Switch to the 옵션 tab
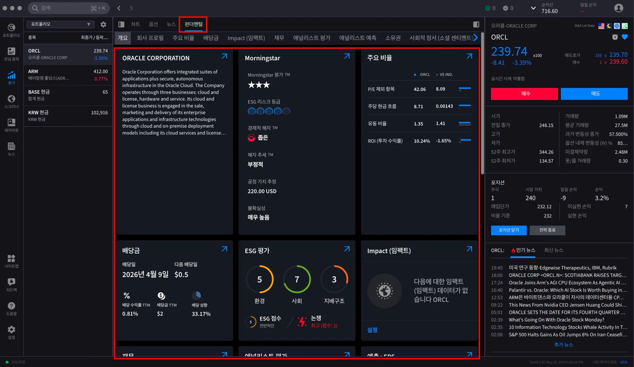This screenshot has width=634, height=367. pos(153,24)
